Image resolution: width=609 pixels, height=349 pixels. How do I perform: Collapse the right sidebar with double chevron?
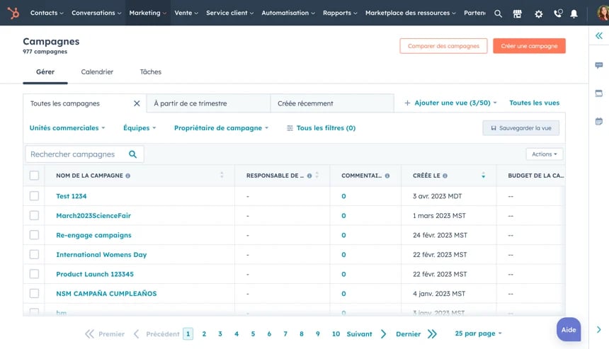[x=598, y=36]
